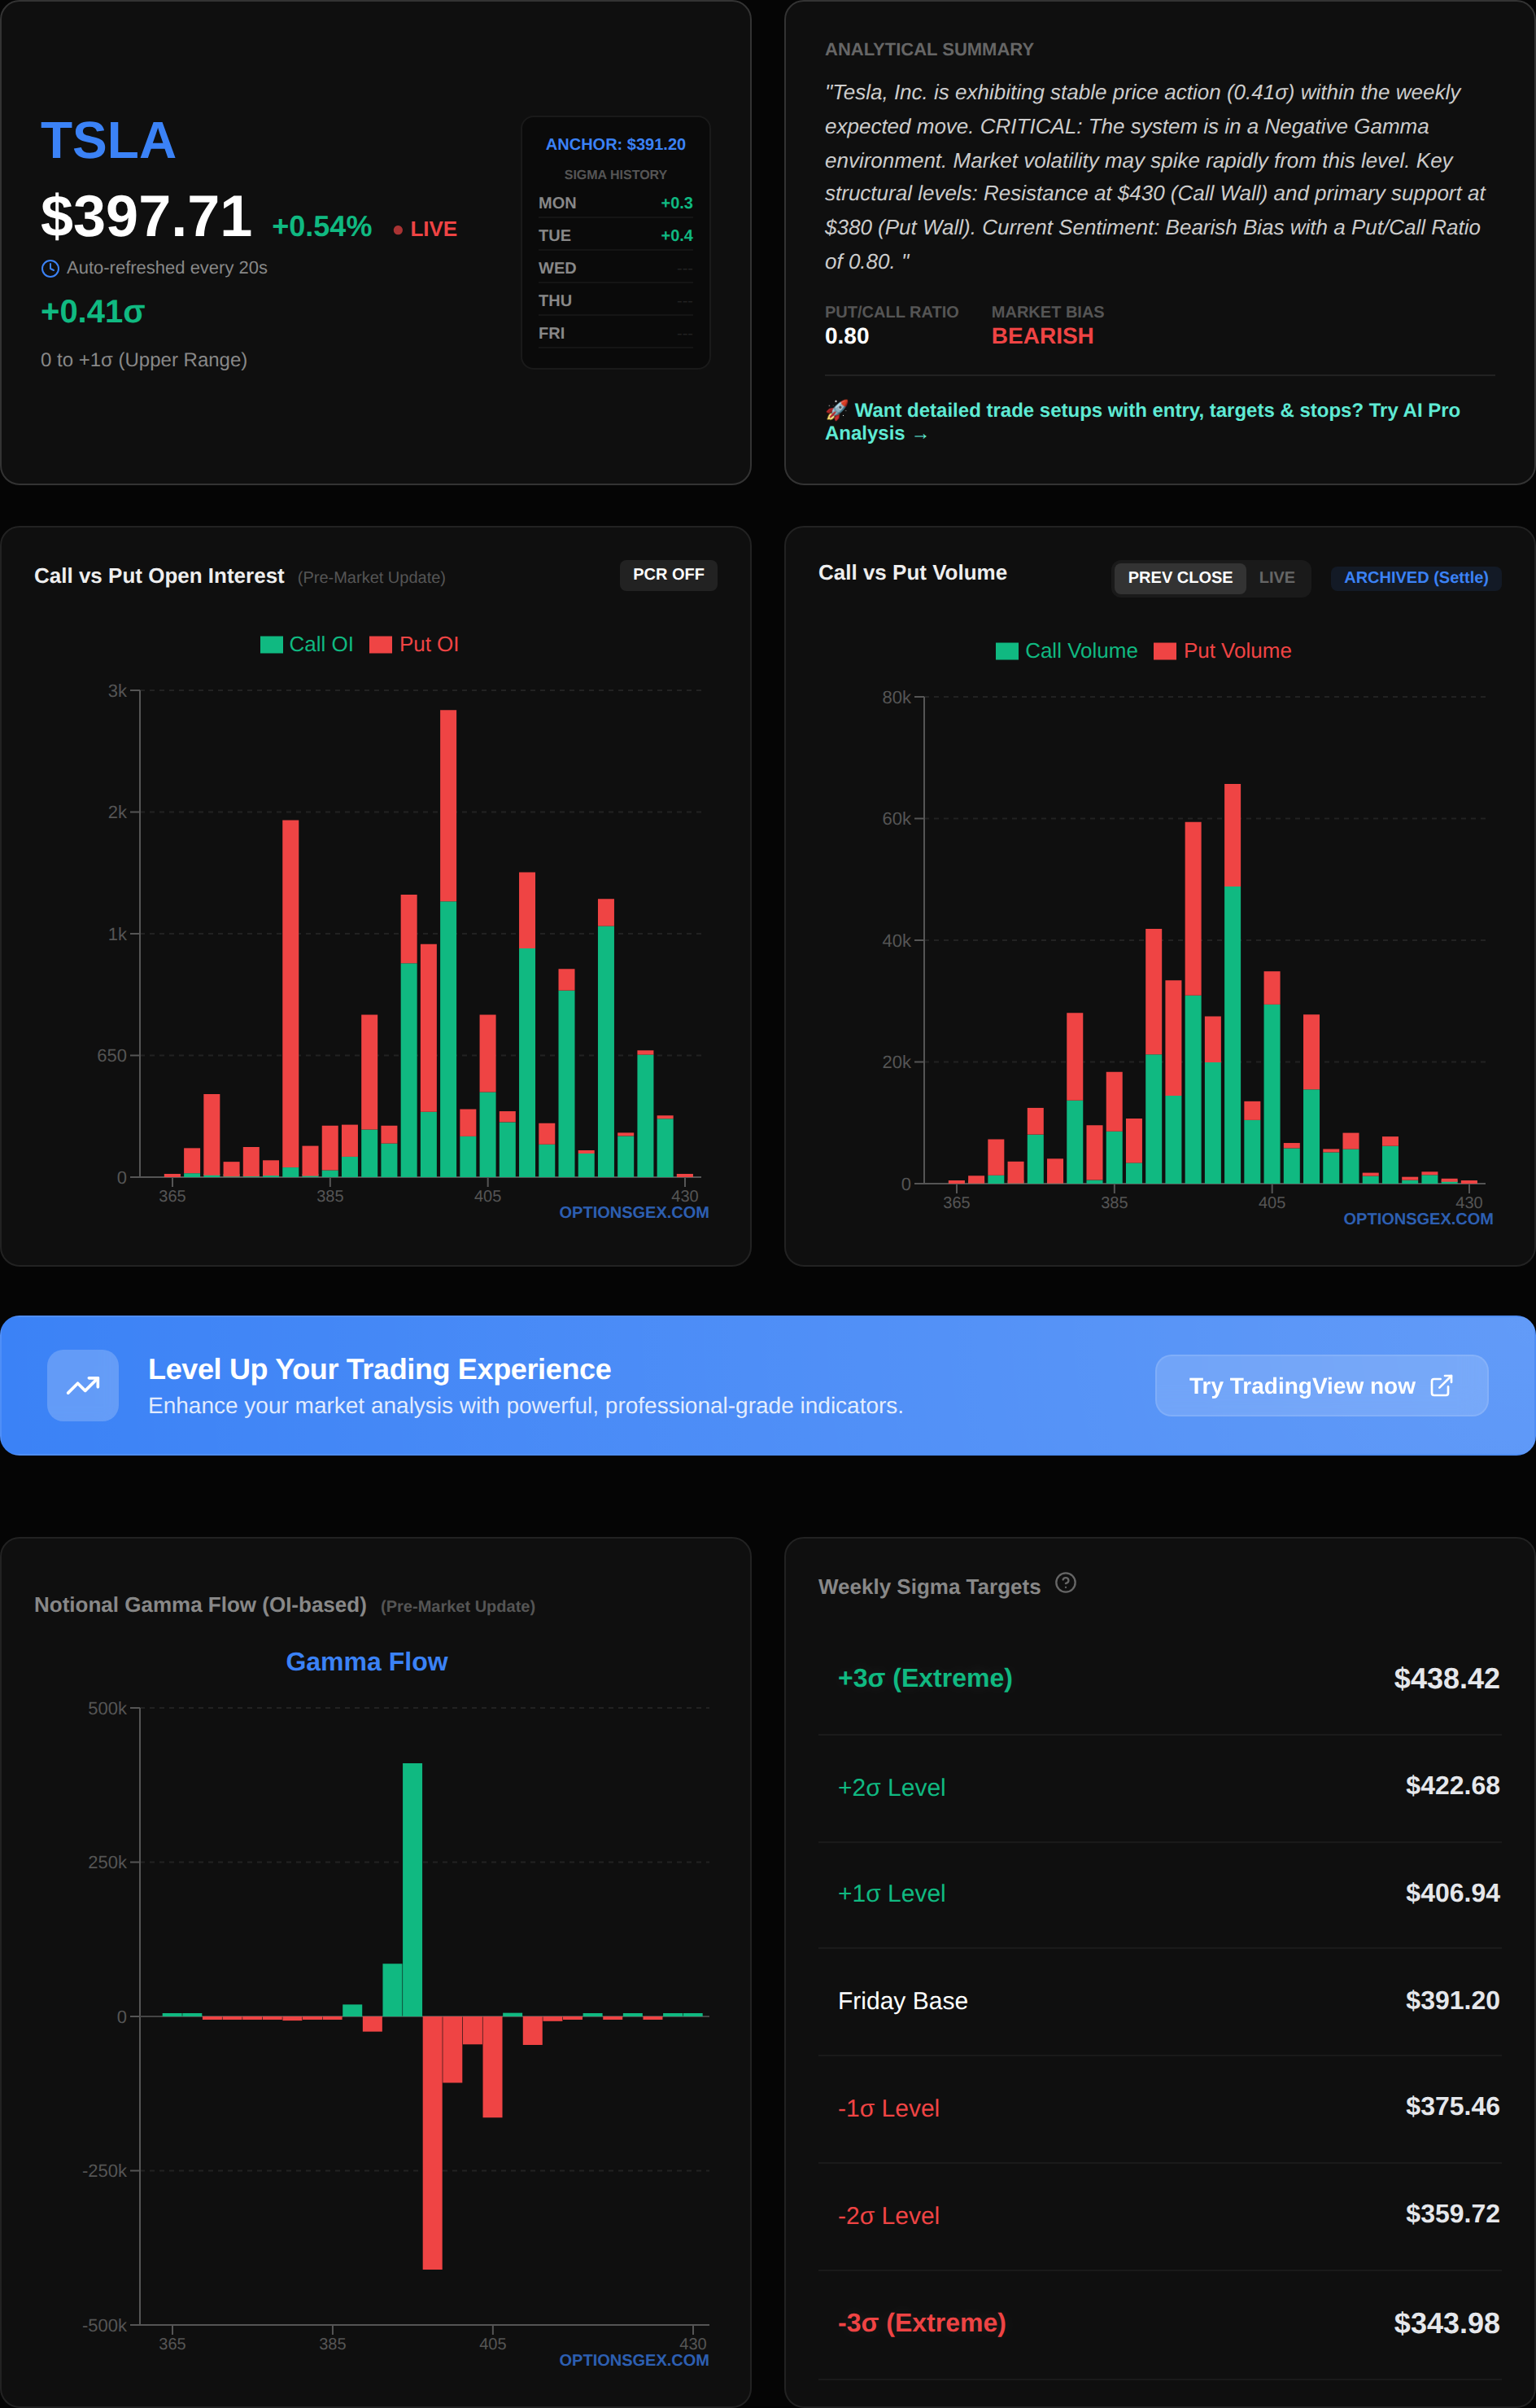Click the ARCHIVED (Settle) badge

click(1415, 578)
